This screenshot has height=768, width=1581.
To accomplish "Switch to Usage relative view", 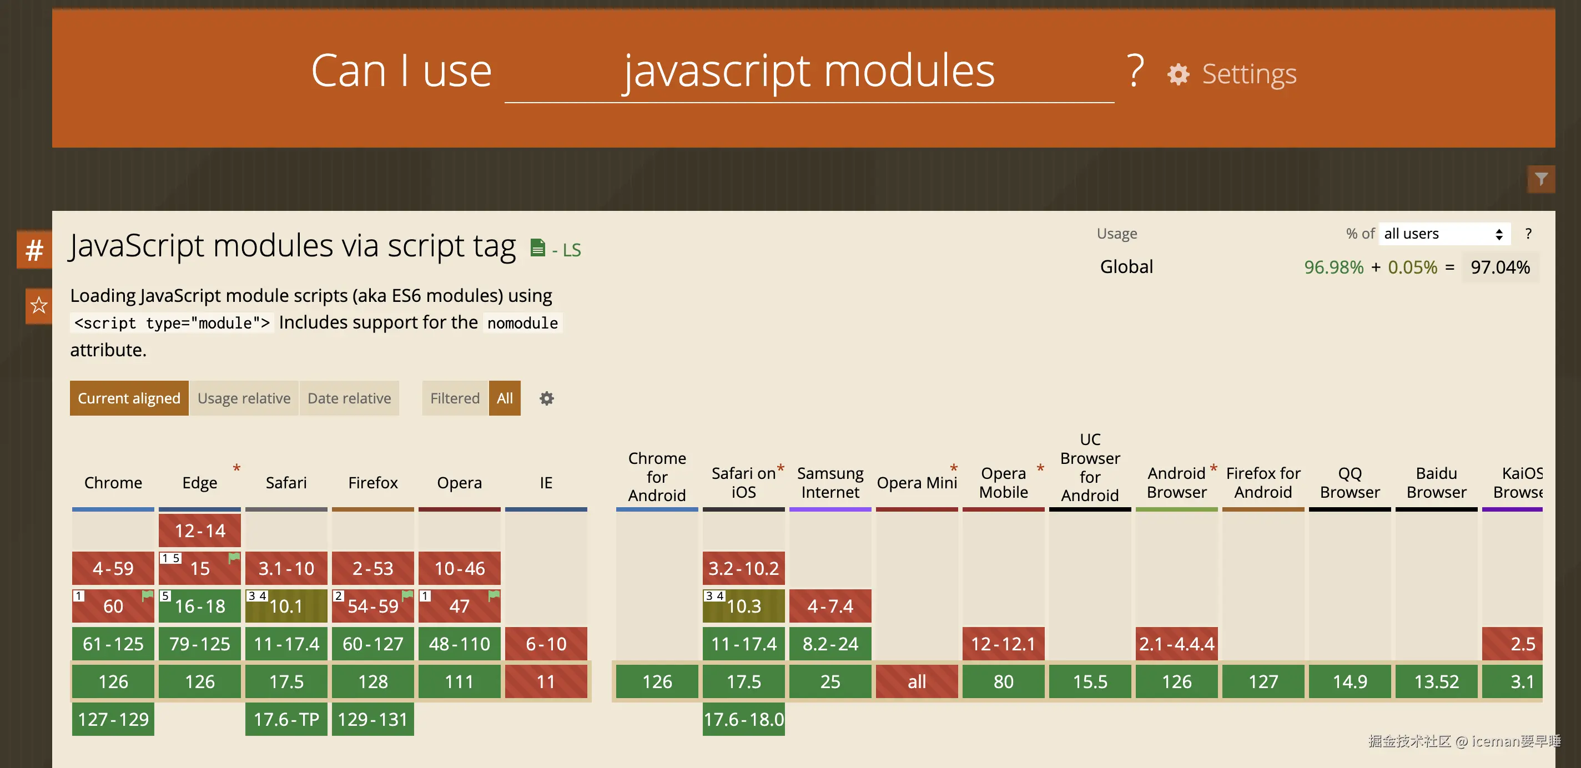I will [x=244, y=399].
